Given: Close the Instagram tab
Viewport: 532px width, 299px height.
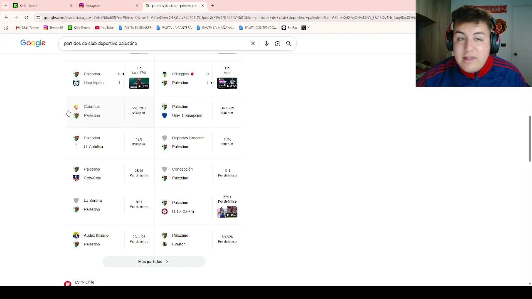Looking at the screenshot, I should click(137, 6).
